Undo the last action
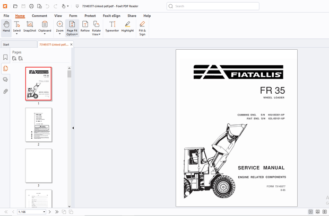Image resolution: width=329 pixels, height=216 pixels. pos(47,6)
